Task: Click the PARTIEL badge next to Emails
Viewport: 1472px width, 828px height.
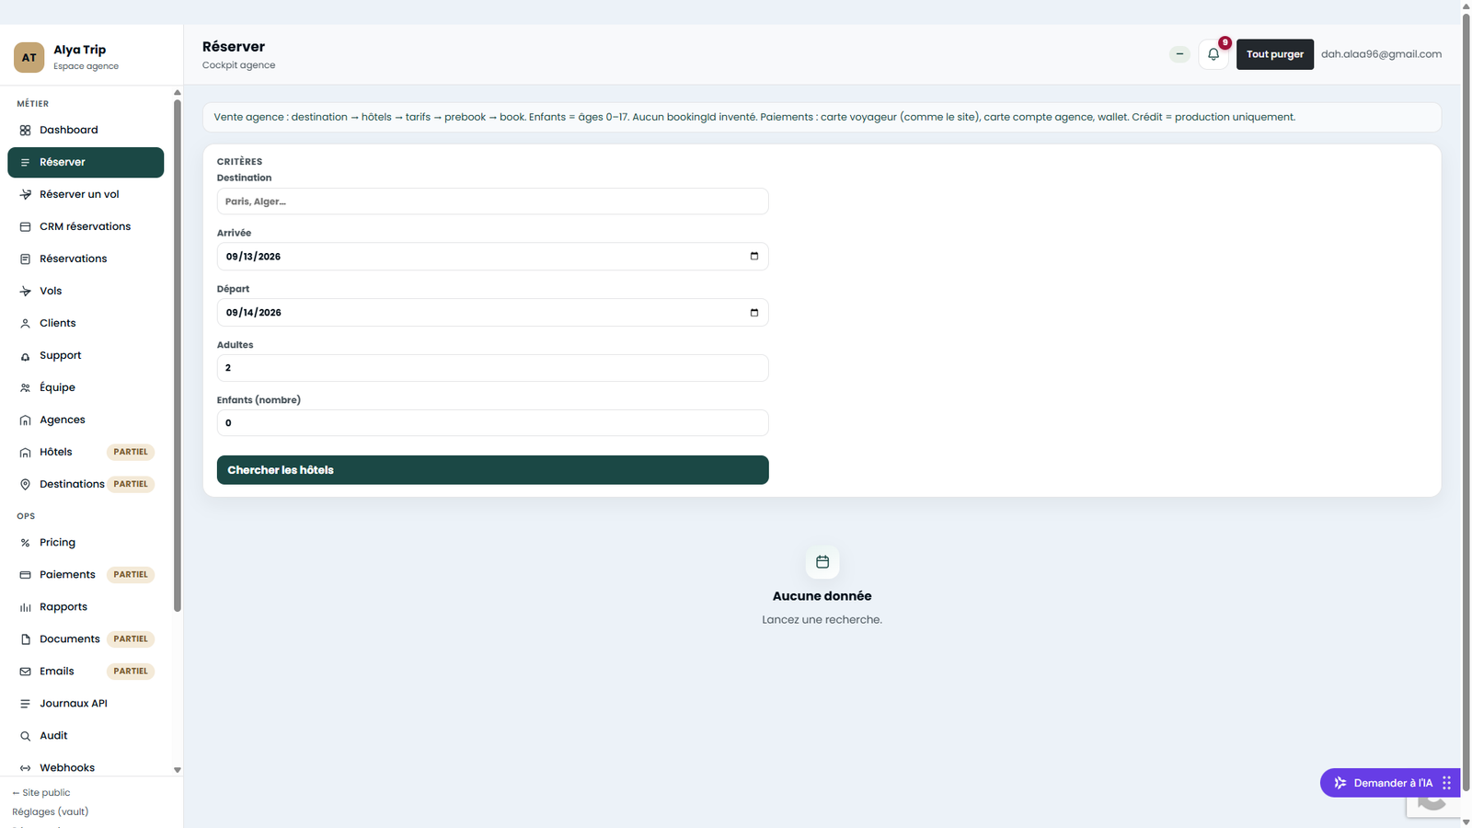Action: click(x=131, y=672)
